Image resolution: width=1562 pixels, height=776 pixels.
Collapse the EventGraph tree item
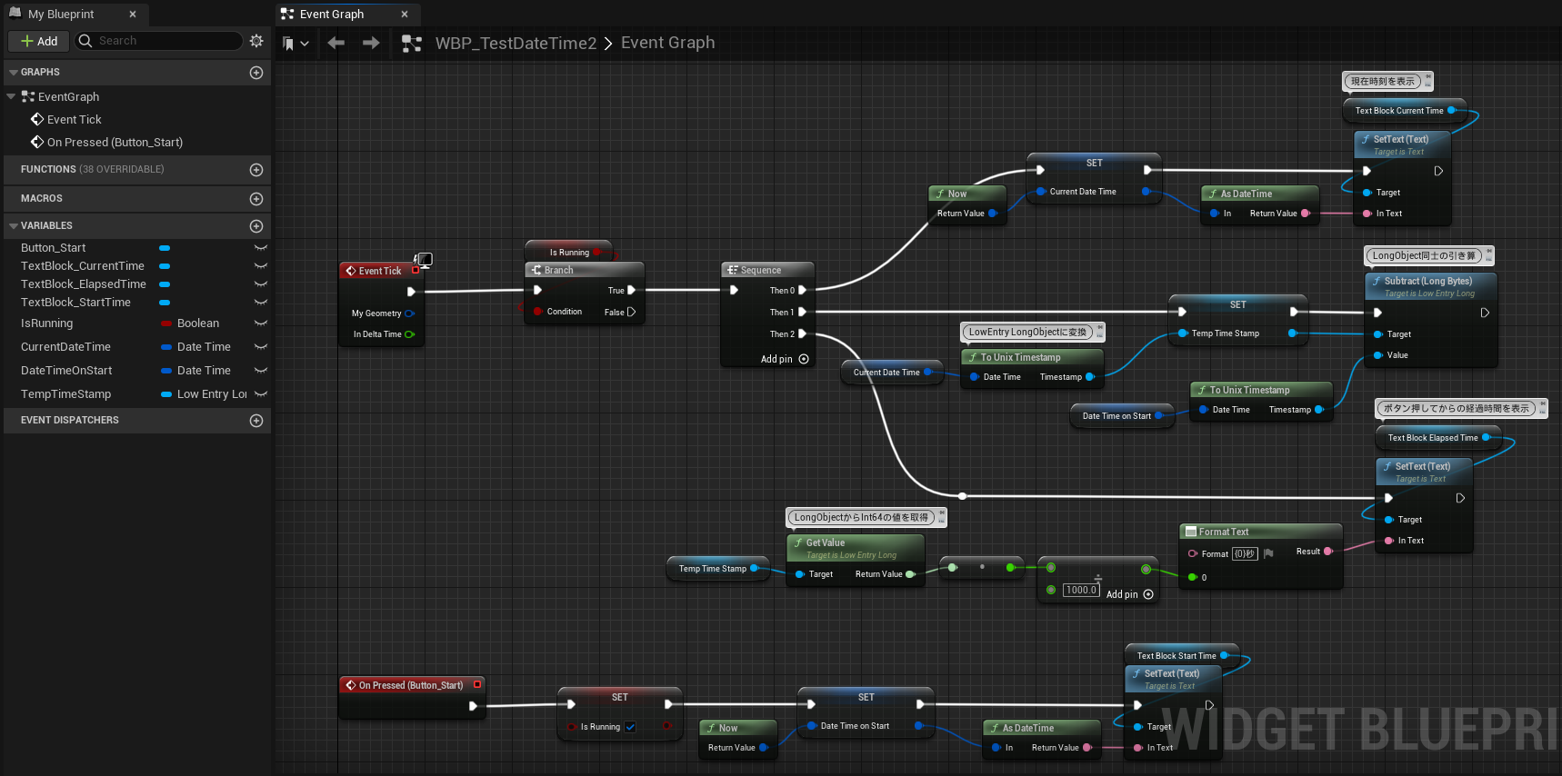coord(11,96)
